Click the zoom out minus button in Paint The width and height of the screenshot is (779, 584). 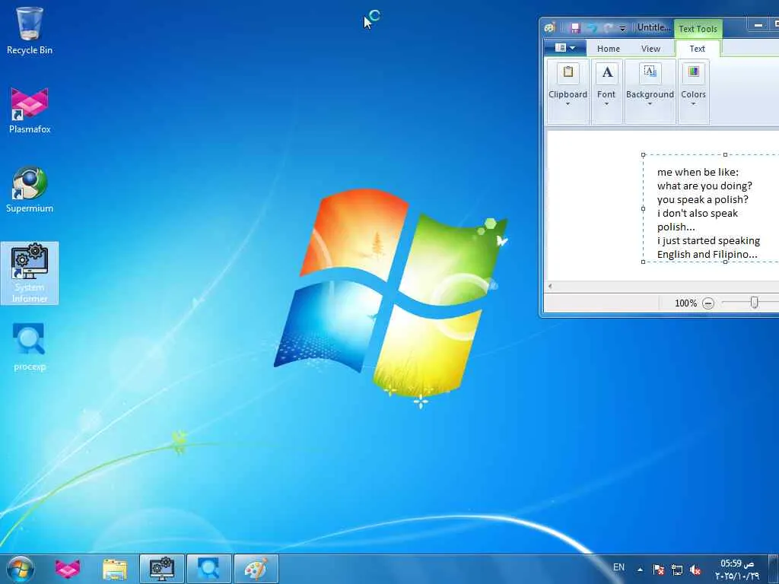[708, 303]
